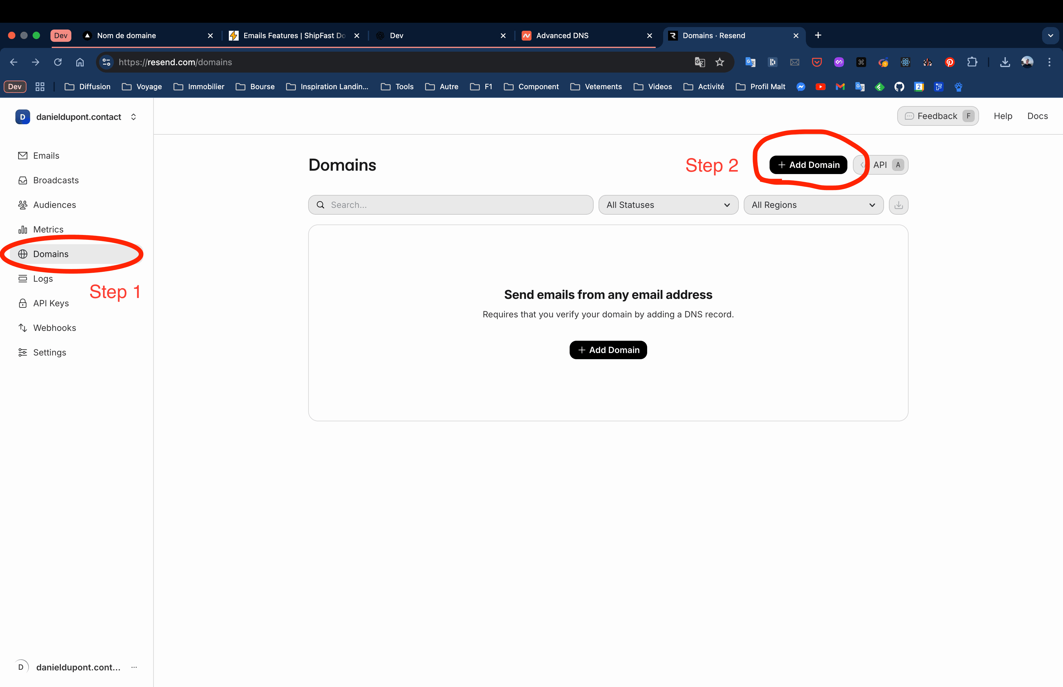This screenshot has width=1063, height=687.
Task: Open the Webhooks section
Action: 54,328
